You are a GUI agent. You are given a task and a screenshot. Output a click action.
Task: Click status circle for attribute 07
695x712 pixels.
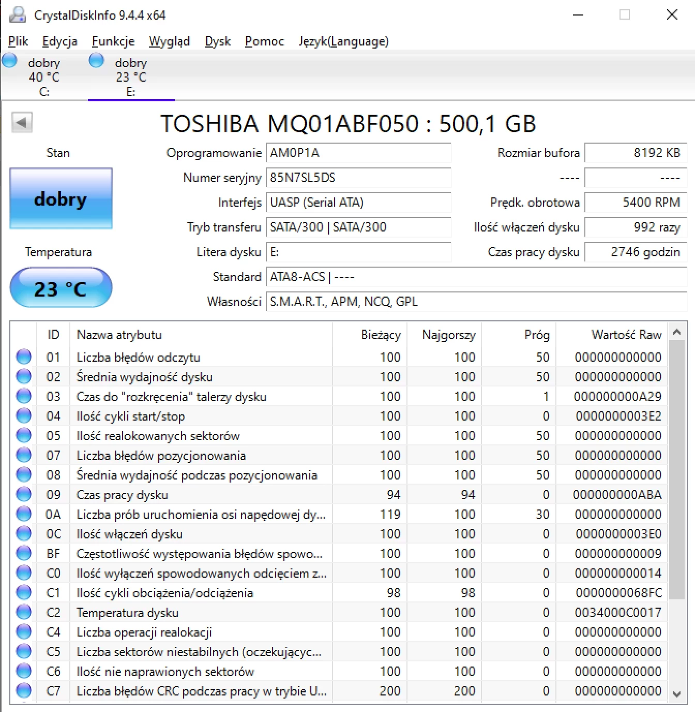tap(24, 455)
